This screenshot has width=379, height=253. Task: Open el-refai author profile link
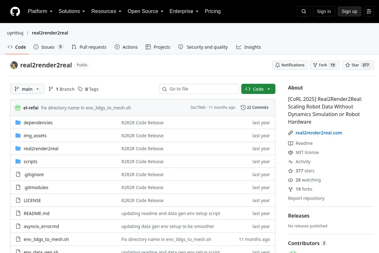coord(31,108)
